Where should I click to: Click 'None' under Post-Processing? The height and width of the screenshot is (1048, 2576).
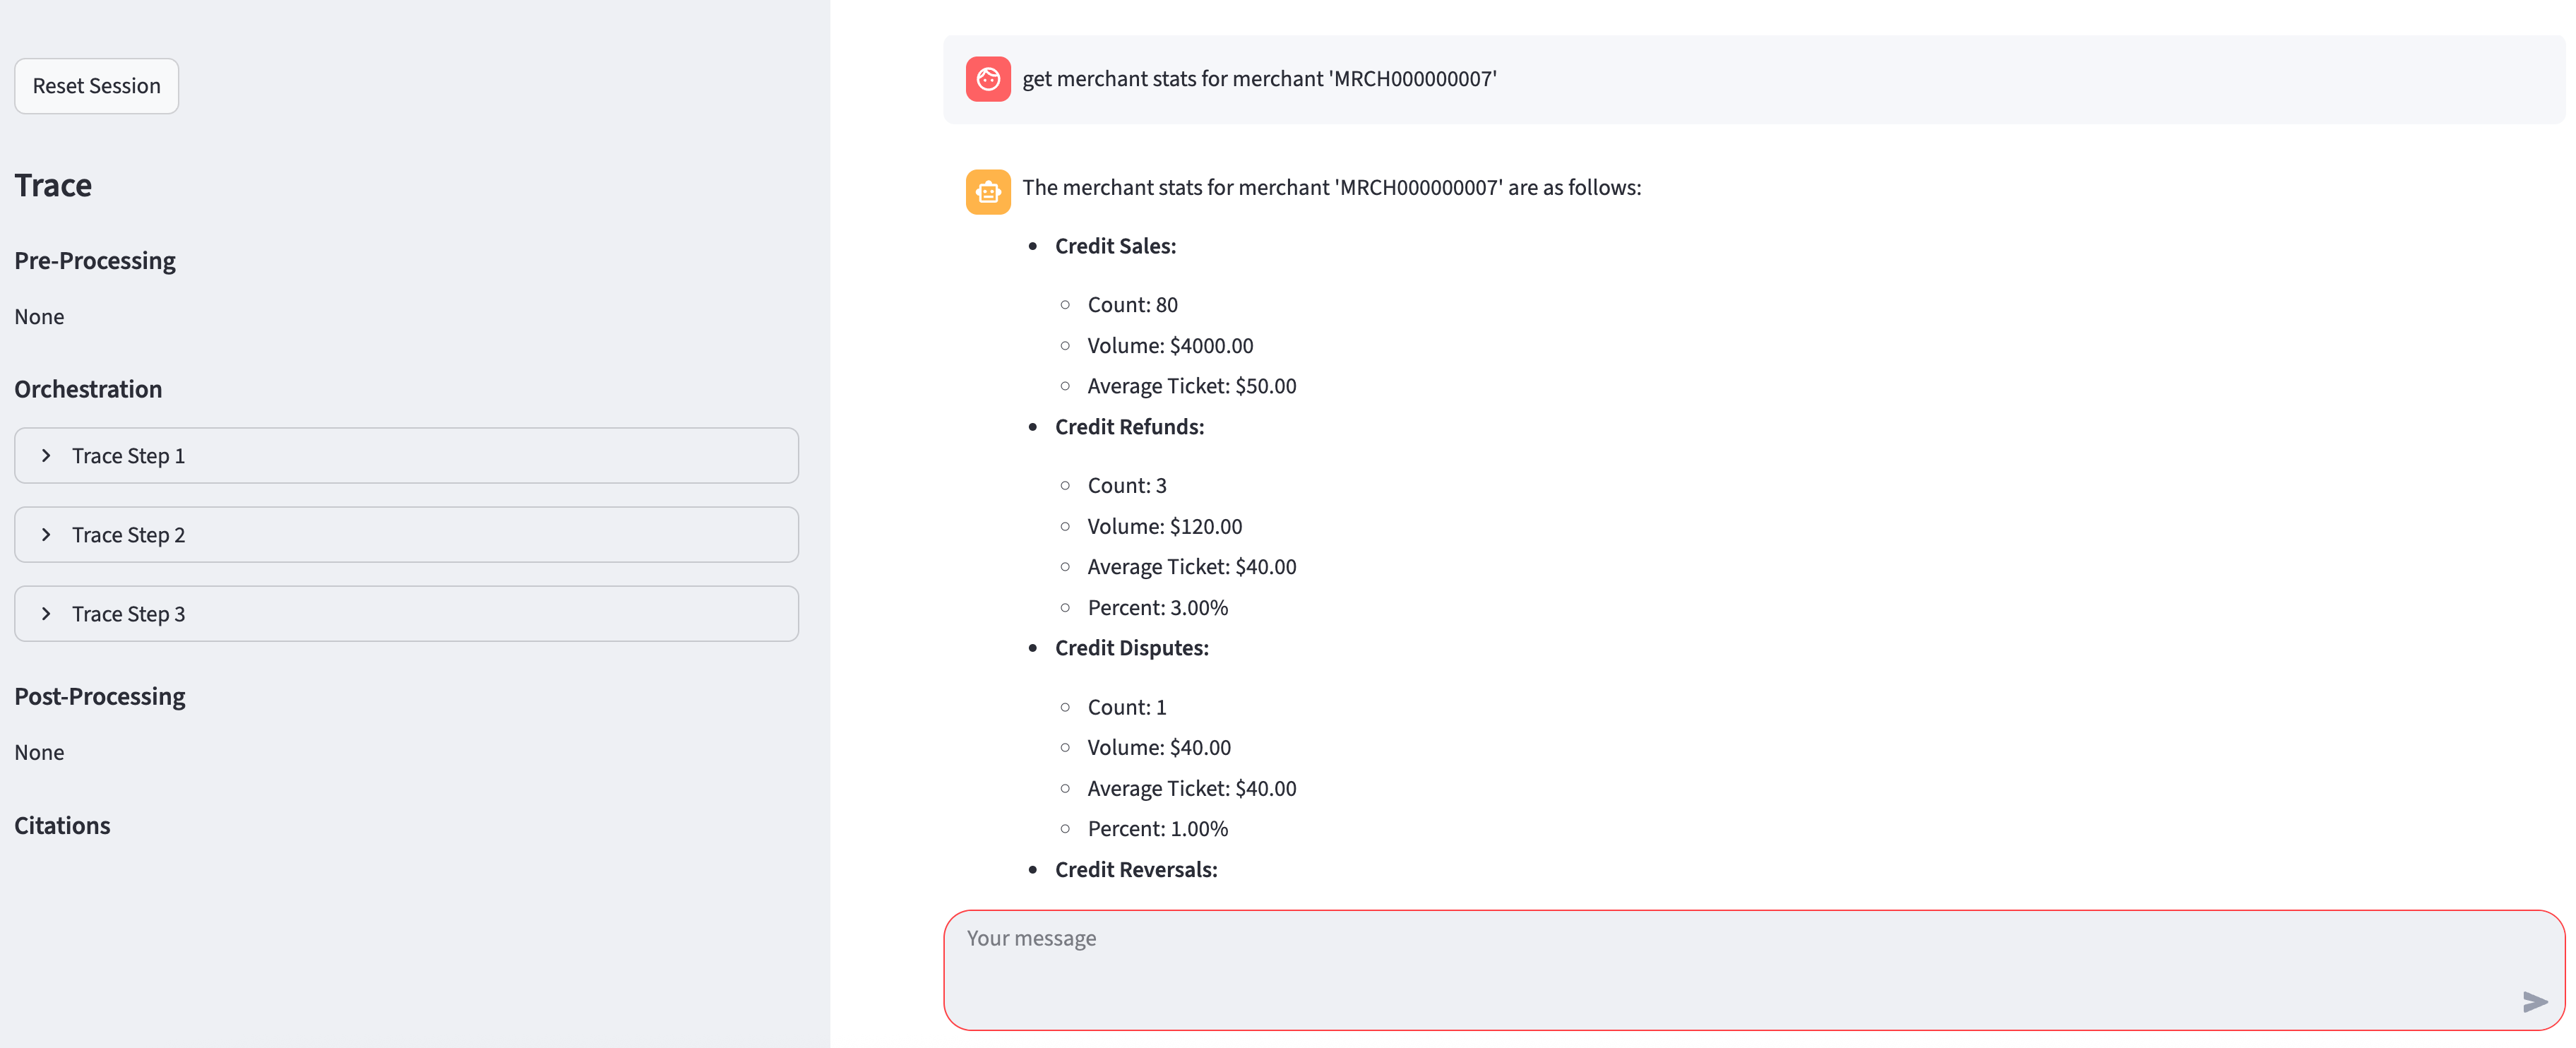39,753
